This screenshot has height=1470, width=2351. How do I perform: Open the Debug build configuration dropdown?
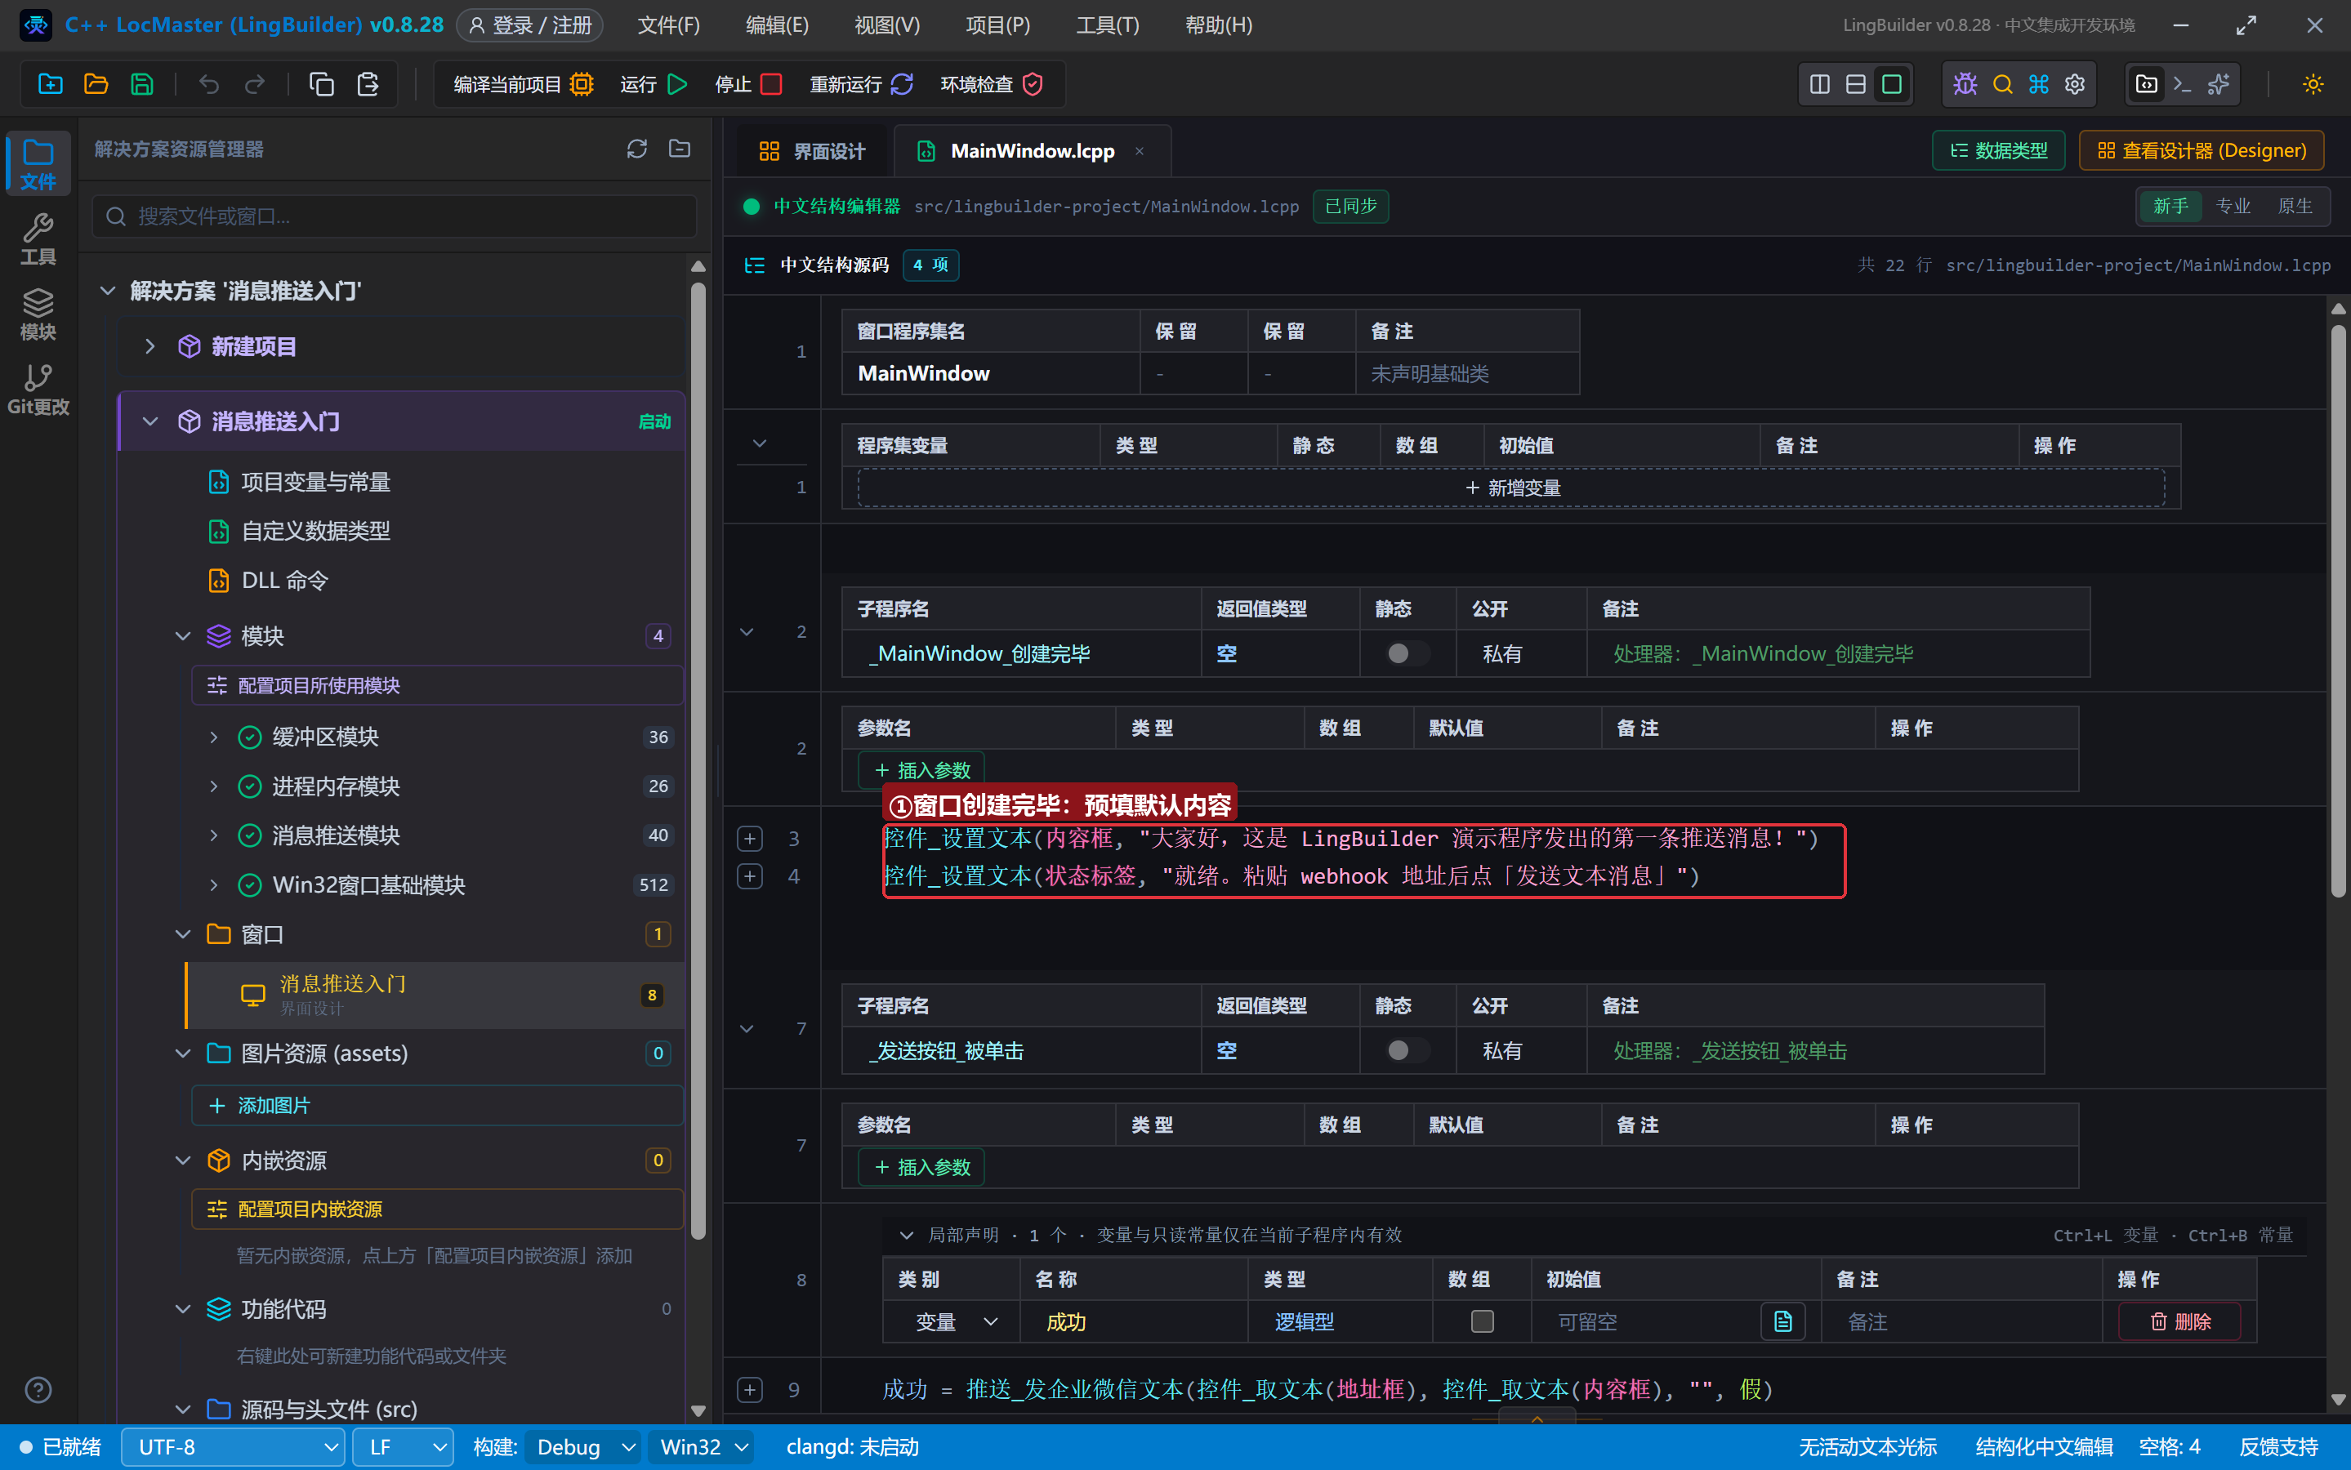583,1446
